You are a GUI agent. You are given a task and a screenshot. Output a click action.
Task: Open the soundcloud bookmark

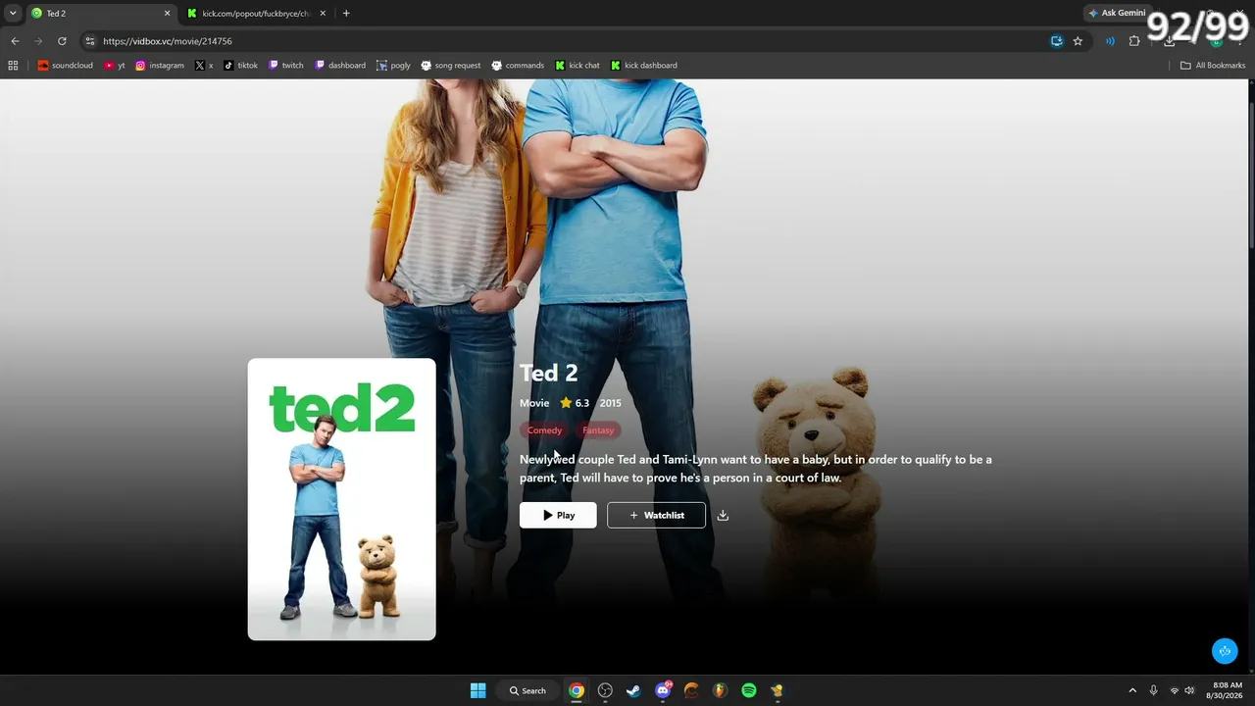pos(66,66)
